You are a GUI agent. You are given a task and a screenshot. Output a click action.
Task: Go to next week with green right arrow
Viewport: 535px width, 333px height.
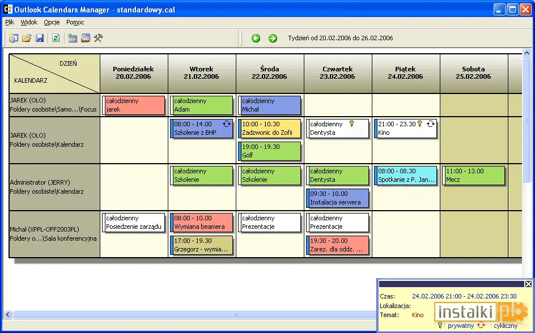tap(273, 38)
